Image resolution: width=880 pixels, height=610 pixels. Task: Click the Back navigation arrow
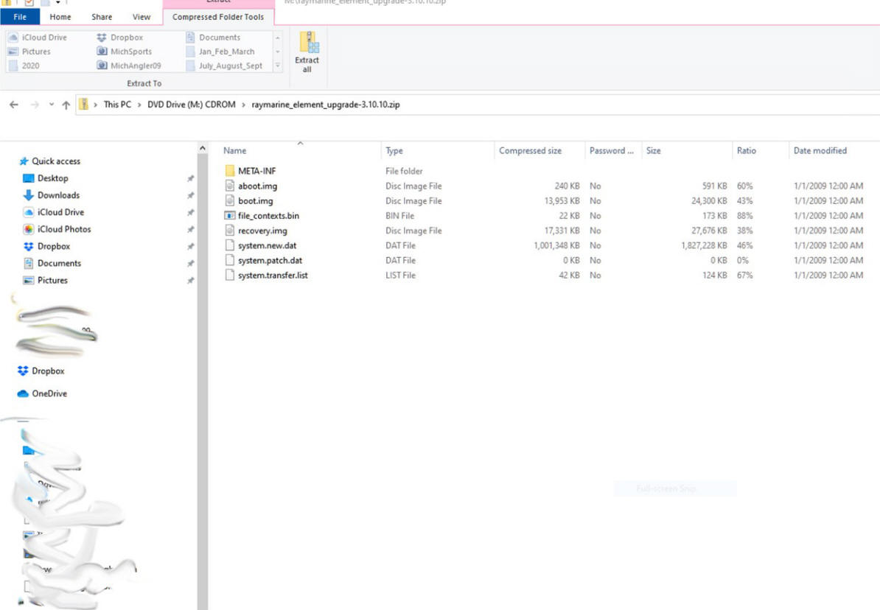[x=14, y=105]
